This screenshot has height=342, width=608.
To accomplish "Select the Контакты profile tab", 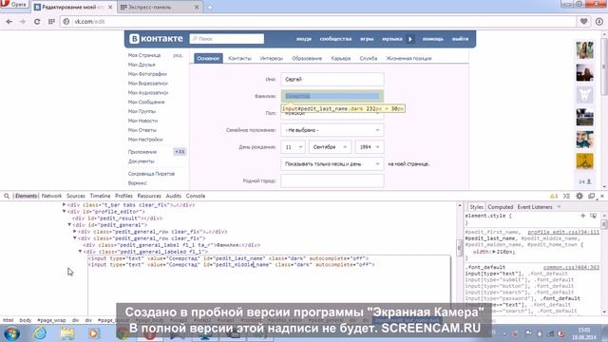I will coord(239,58).
